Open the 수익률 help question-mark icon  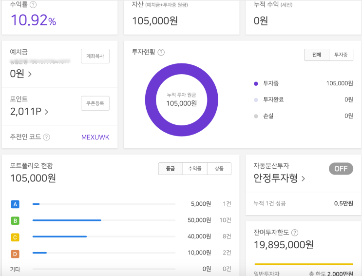coord(33,4)
